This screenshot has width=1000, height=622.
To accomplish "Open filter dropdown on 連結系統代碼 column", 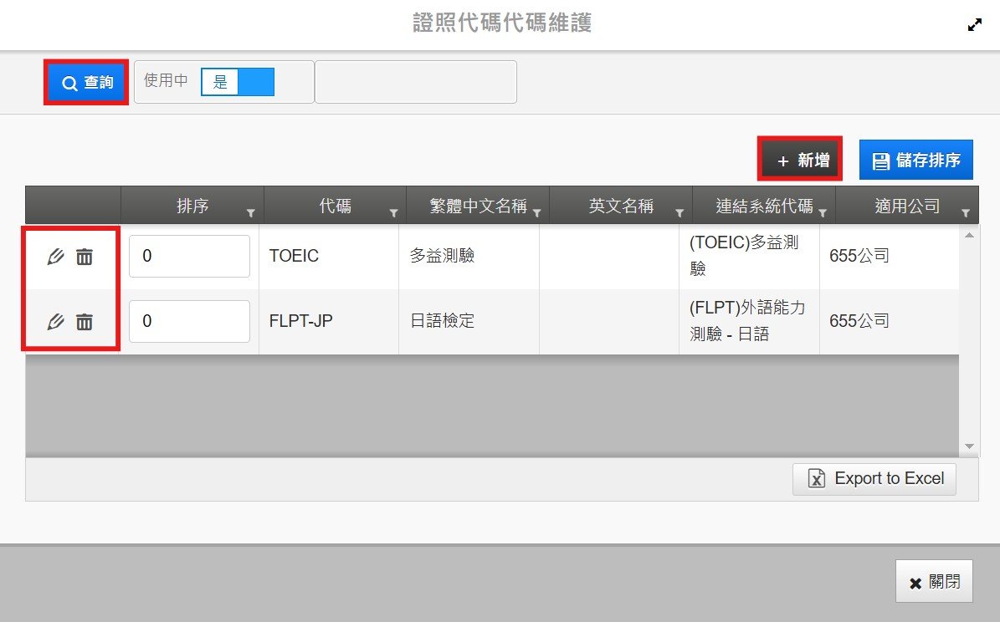I will [x=823, y=213].
